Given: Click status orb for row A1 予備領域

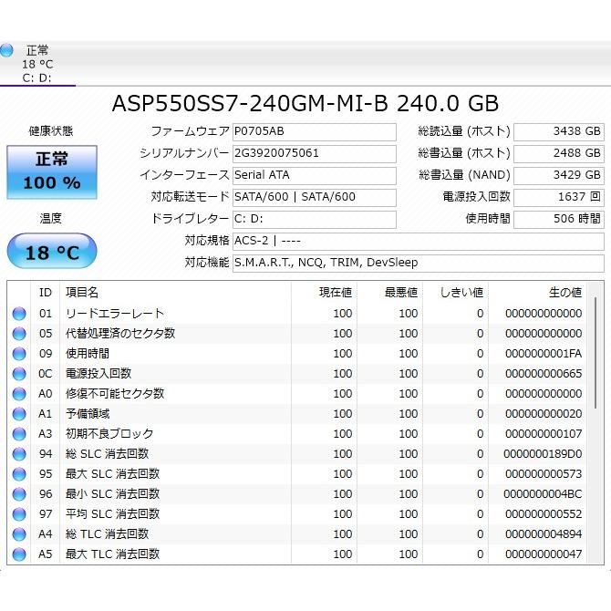Looking at the screenshot, I should click(19, 414).
